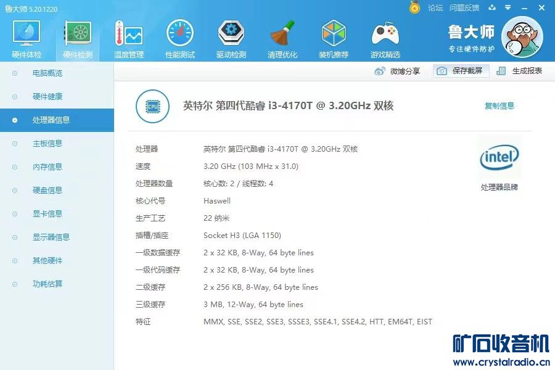Click the download arrow icon in title bar

492,7
